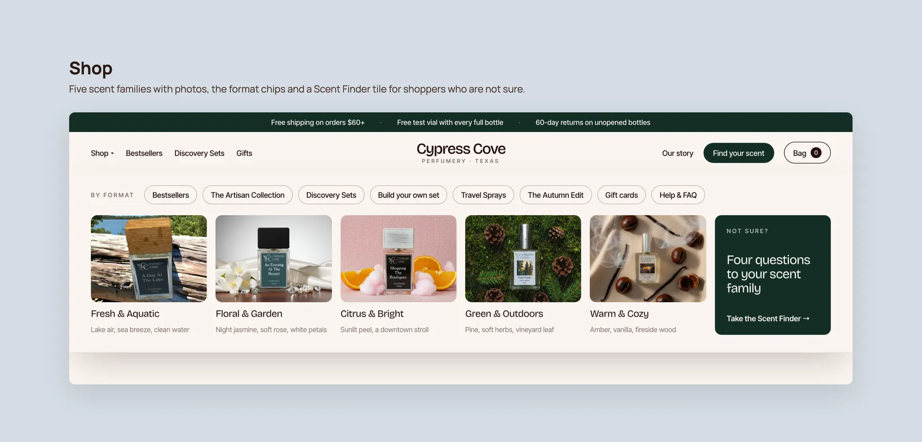Click the BY FORMAT label
Viewport: 922px width, 442px height.
pos(112,195)
